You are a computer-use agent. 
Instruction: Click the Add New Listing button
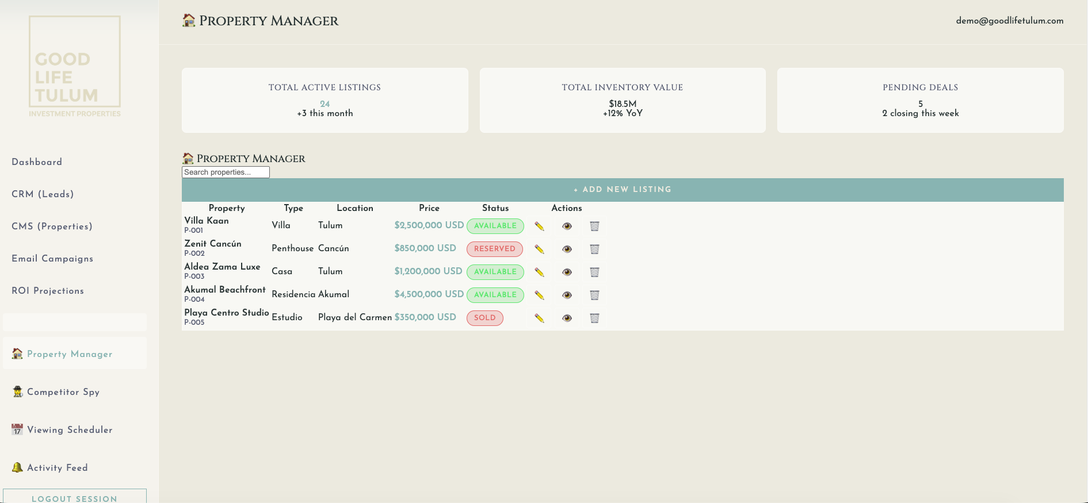click(623, 190)
